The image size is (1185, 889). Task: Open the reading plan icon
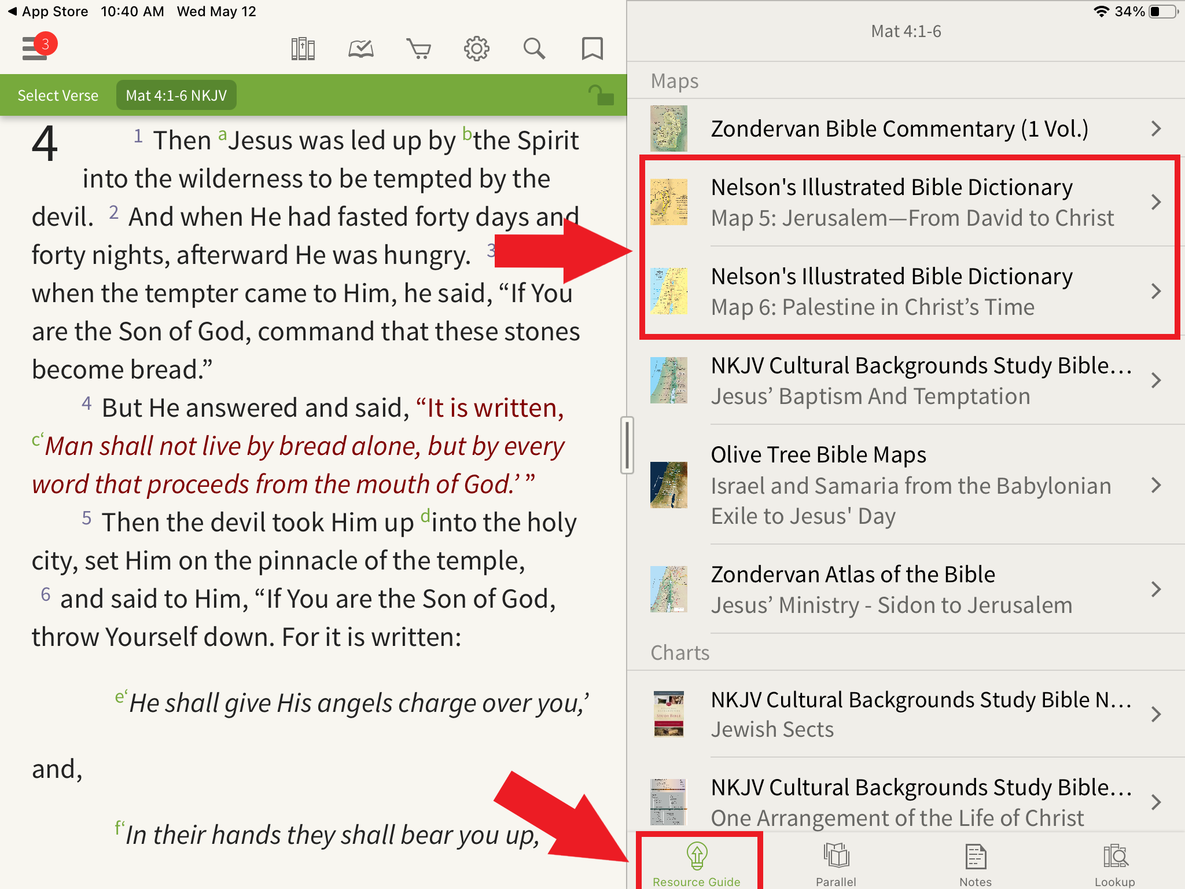(361, 49)
